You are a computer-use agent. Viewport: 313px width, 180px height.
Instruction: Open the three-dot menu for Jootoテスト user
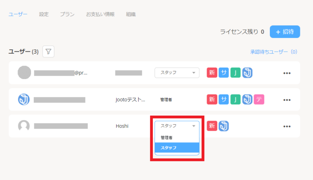287,100
